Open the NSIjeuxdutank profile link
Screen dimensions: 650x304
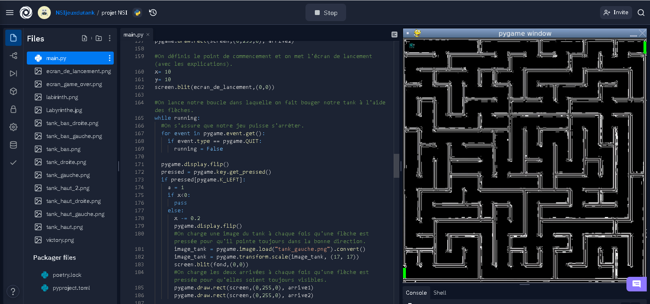75,13
